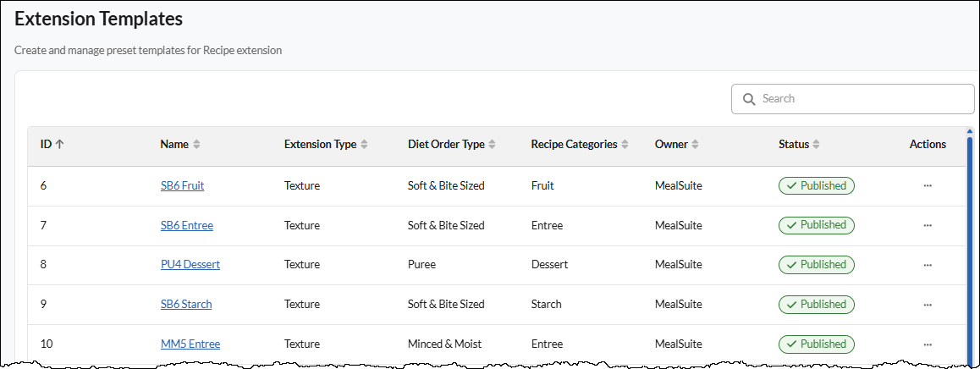Open actions menu for MM5 Entree row
Screen dimensions: 980x369
coord(928,344)
